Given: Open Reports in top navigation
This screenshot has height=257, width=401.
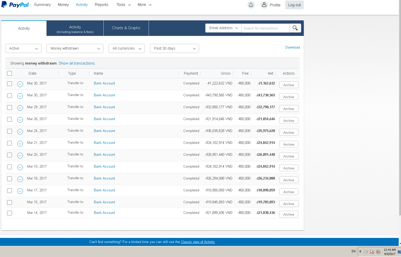Looking at the screenshot, I should pyautogui.click(x=102, y=5).
